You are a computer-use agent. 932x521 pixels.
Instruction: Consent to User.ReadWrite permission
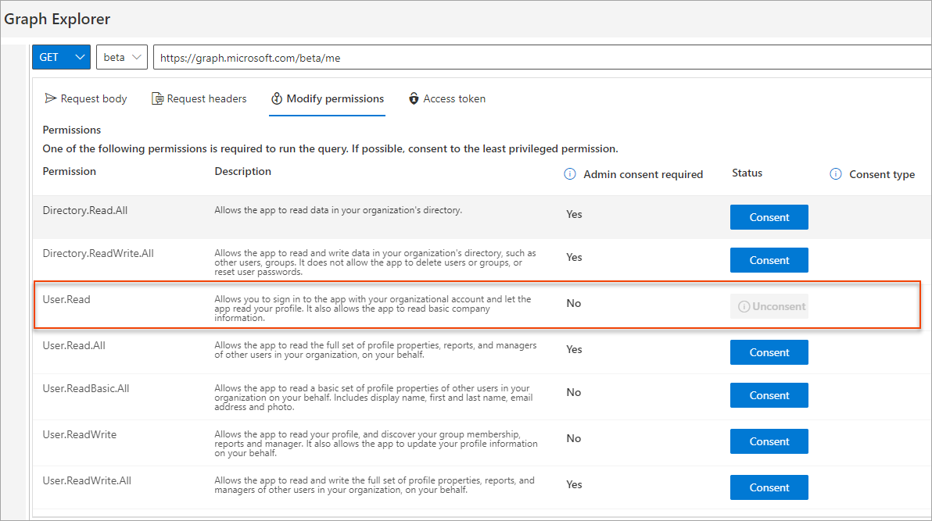point(769,441)
